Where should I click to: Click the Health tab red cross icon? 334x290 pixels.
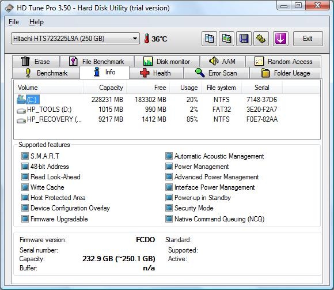coord(145,73)
